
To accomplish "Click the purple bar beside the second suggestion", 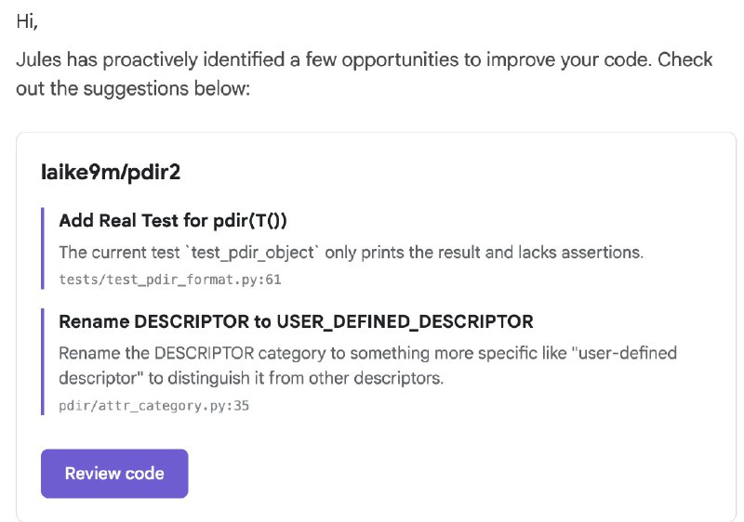I will (43, 362).
